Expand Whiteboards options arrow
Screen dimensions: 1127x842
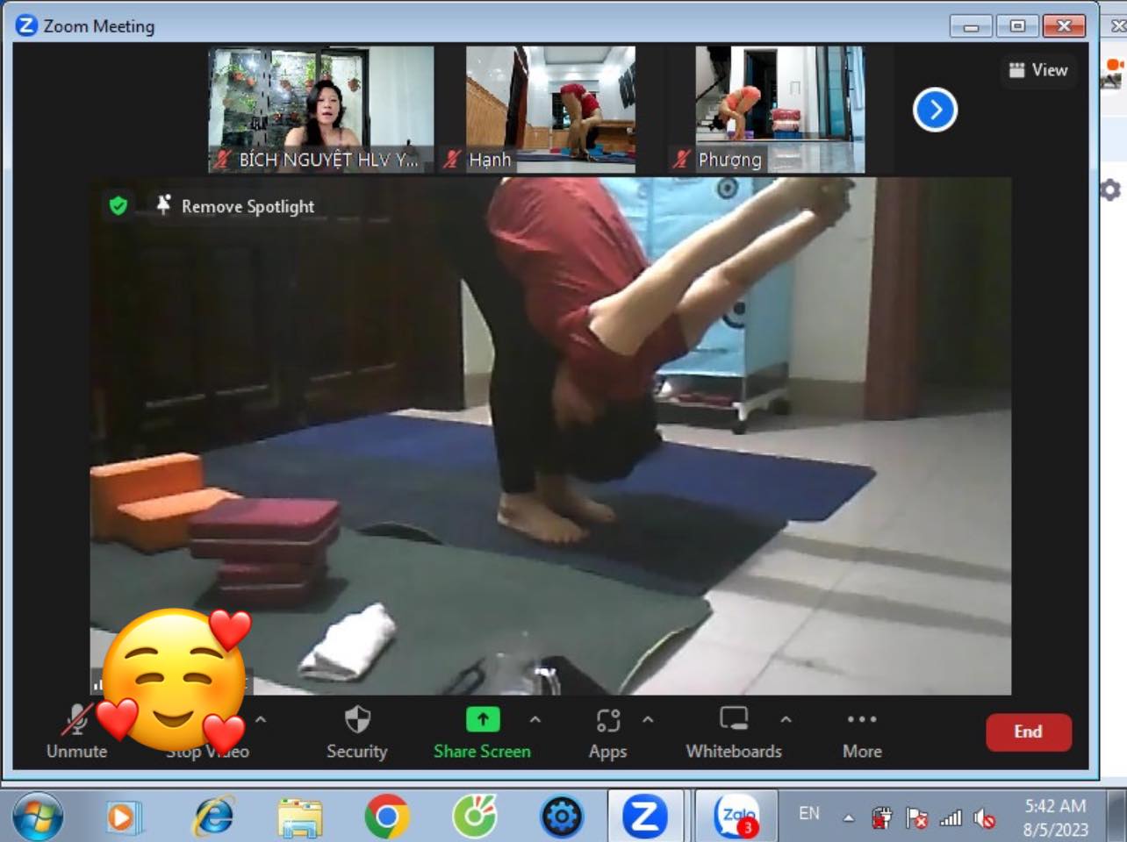(786, 720)
